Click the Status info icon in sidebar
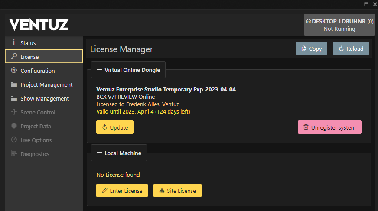 14,43
